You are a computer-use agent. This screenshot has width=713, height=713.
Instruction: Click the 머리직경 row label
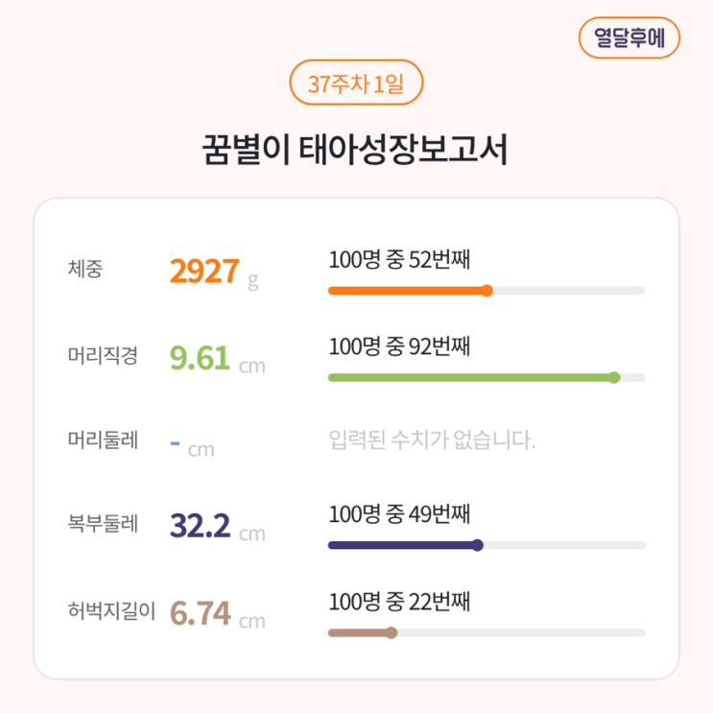coord(103,357)
